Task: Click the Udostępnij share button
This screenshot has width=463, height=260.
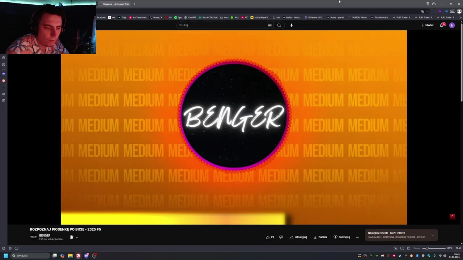Action: [298, 237]
